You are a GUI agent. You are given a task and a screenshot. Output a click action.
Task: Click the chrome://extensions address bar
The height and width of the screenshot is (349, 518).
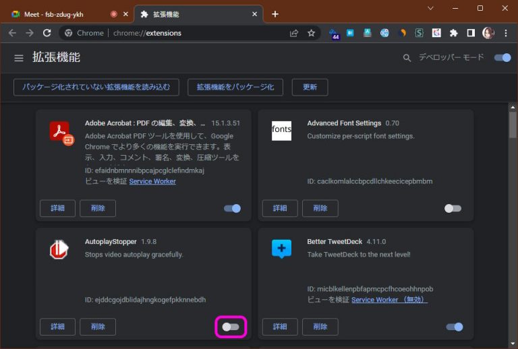click(x=190, y=33)
